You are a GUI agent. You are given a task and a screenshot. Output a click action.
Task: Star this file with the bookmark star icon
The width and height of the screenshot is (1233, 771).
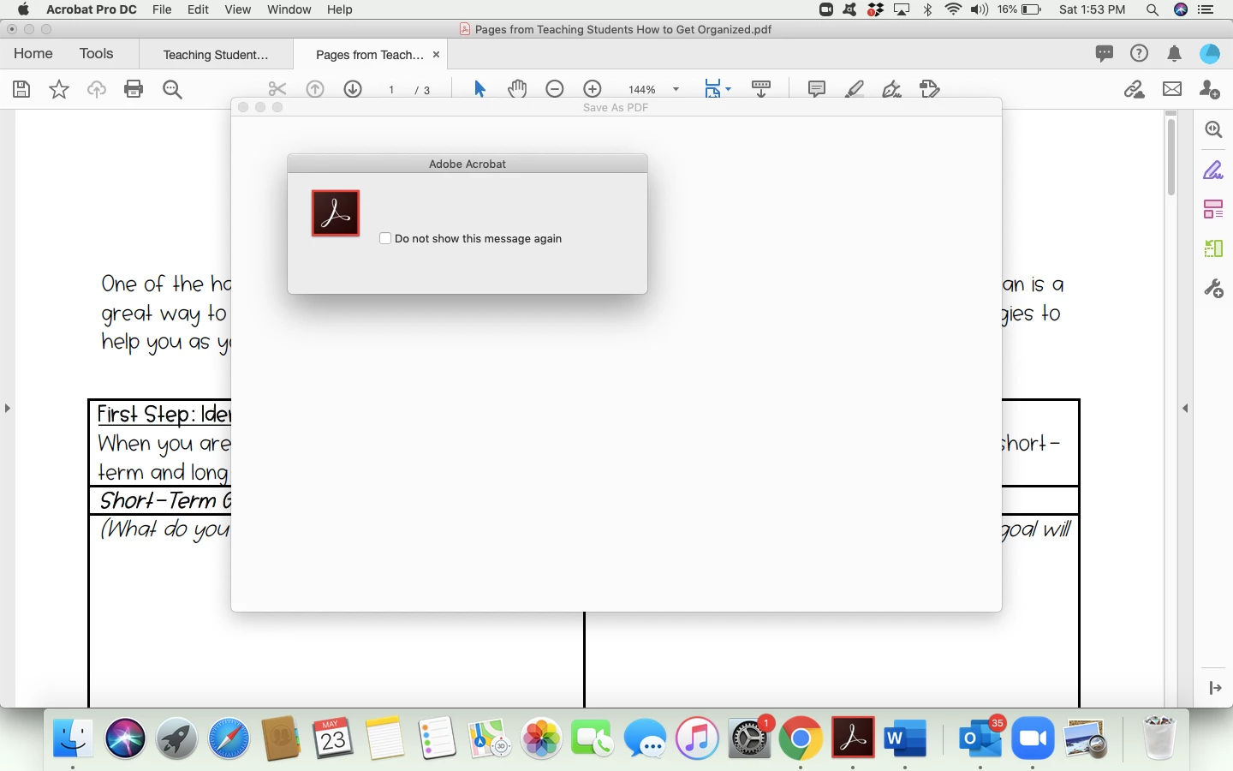(59, 89)
